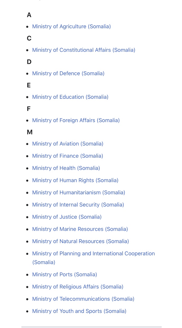Viewport: 182px width, 328px height.
Task: Open Ministry of Youth and Sports (Somalia)
Action: click(79, 311)
